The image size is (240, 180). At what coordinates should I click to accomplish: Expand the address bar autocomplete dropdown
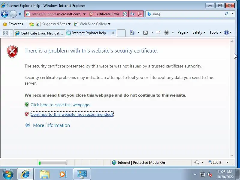[84, 14]
